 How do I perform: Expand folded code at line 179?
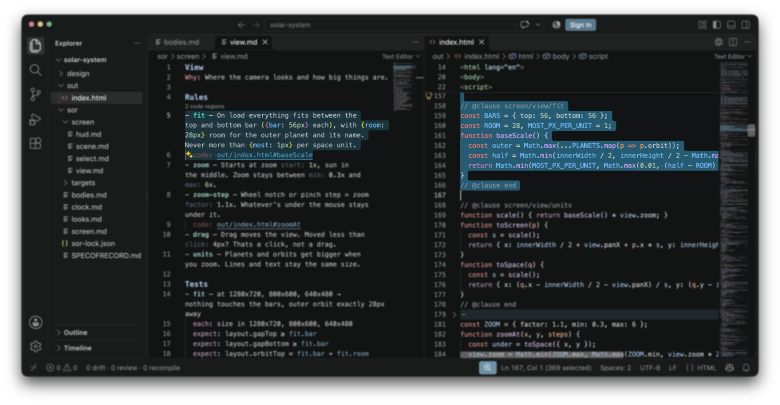(454, 315)
